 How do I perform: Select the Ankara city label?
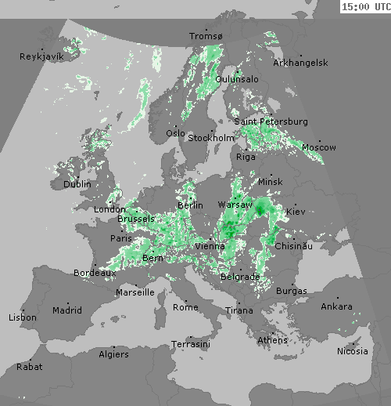pos(336,306)
